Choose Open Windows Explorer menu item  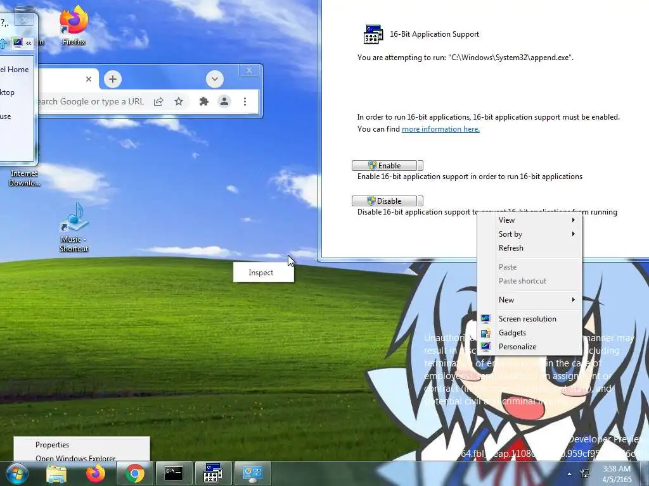pyautogui.click(x=82, y=457)
